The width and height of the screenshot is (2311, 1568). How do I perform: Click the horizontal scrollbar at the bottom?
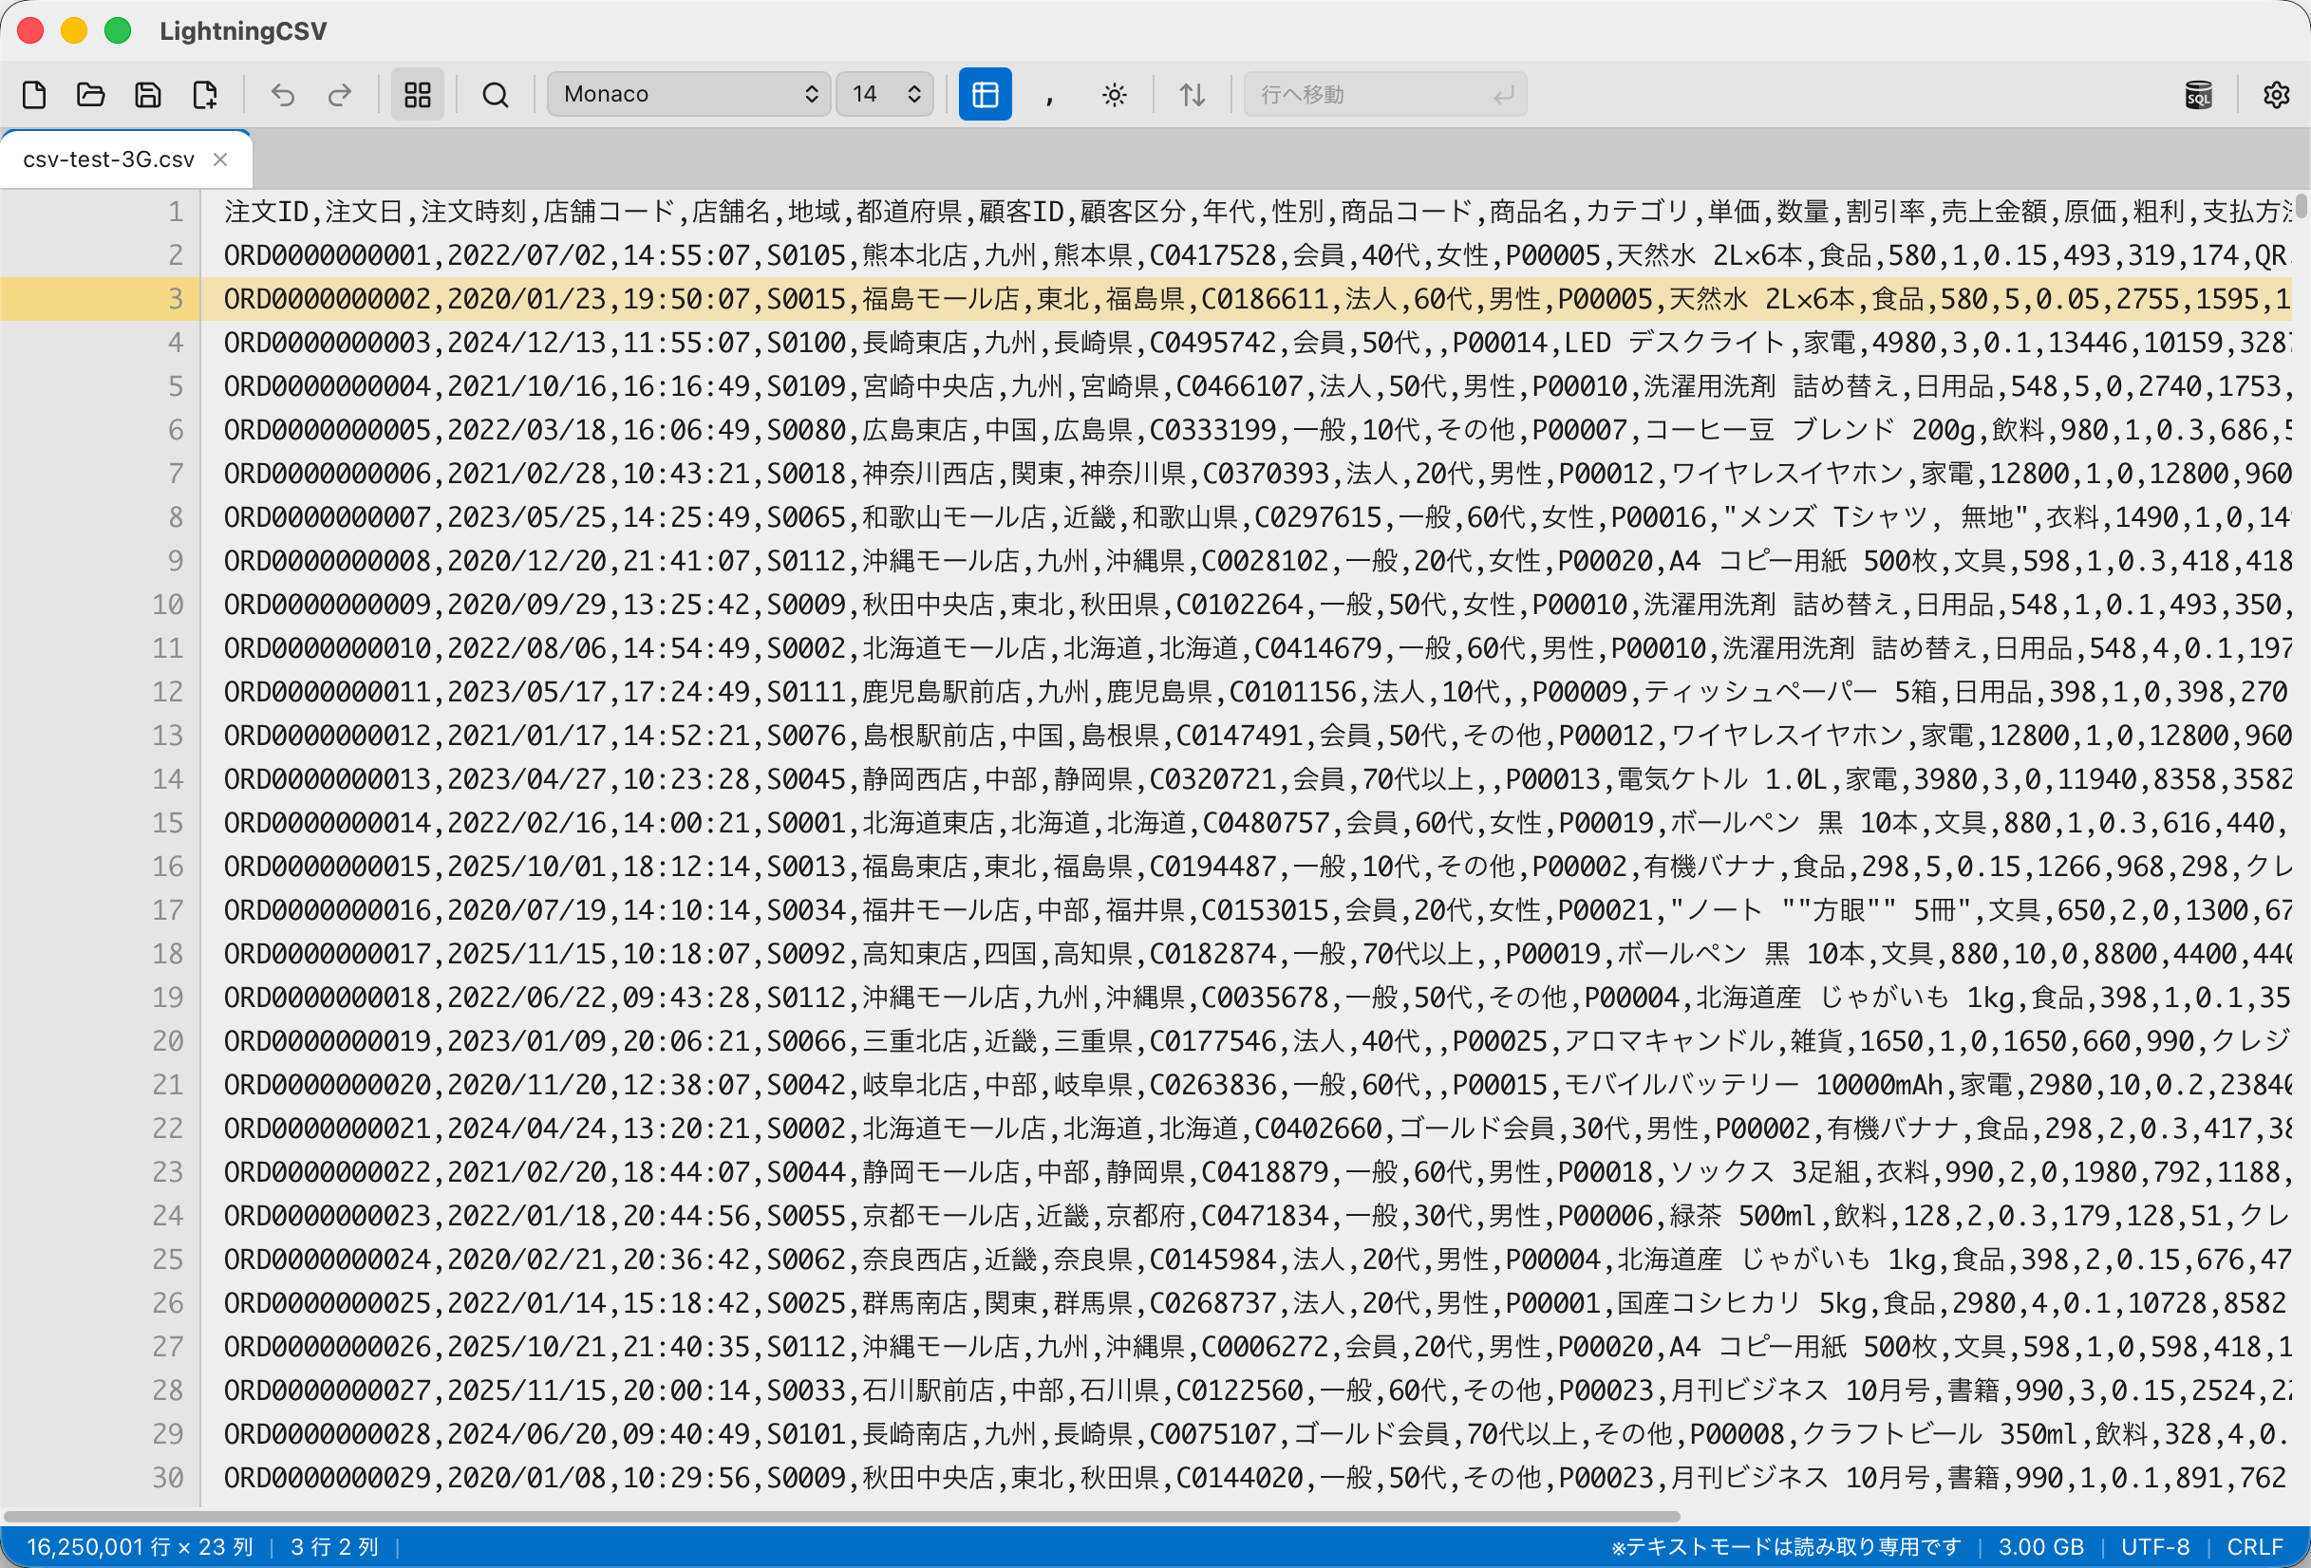coord(841,1517)
